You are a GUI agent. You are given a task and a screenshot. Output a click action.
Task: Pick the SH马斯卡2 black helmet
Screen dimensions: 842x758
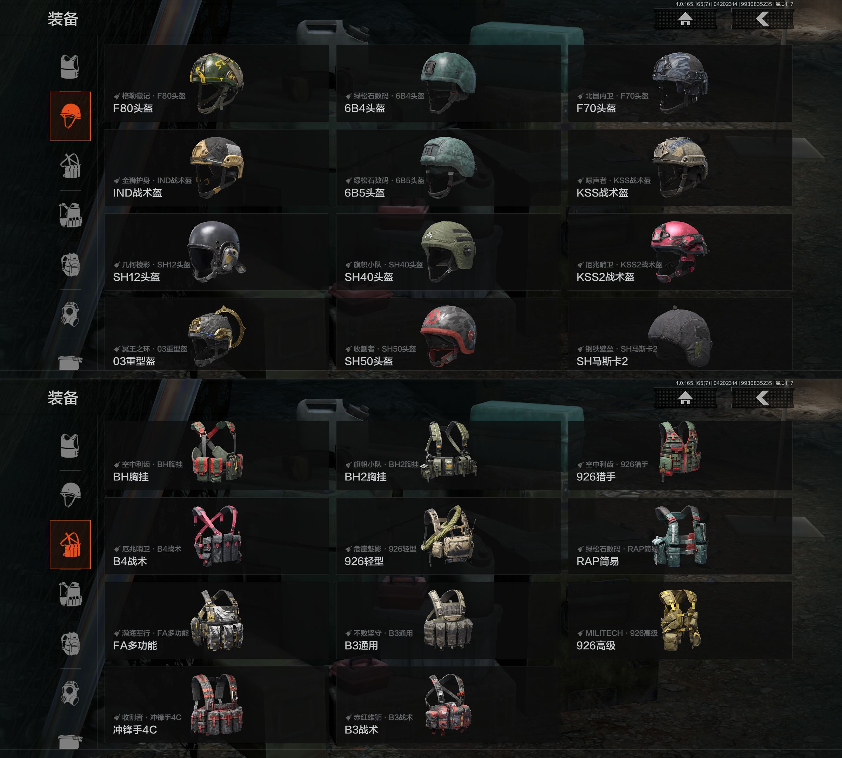click(680, 334)
